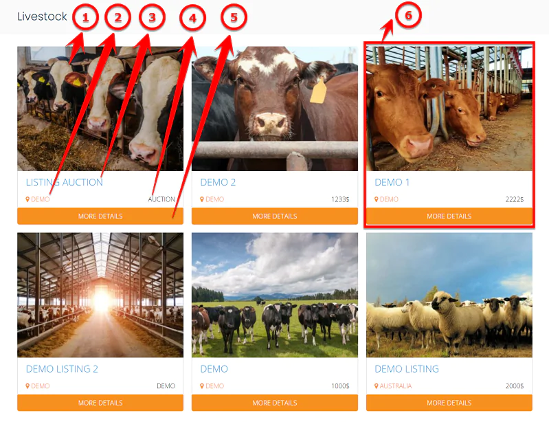Open the Demo 2 listing title
The width and height of the screenshot is (549, 422).
[x=218, y=182]
